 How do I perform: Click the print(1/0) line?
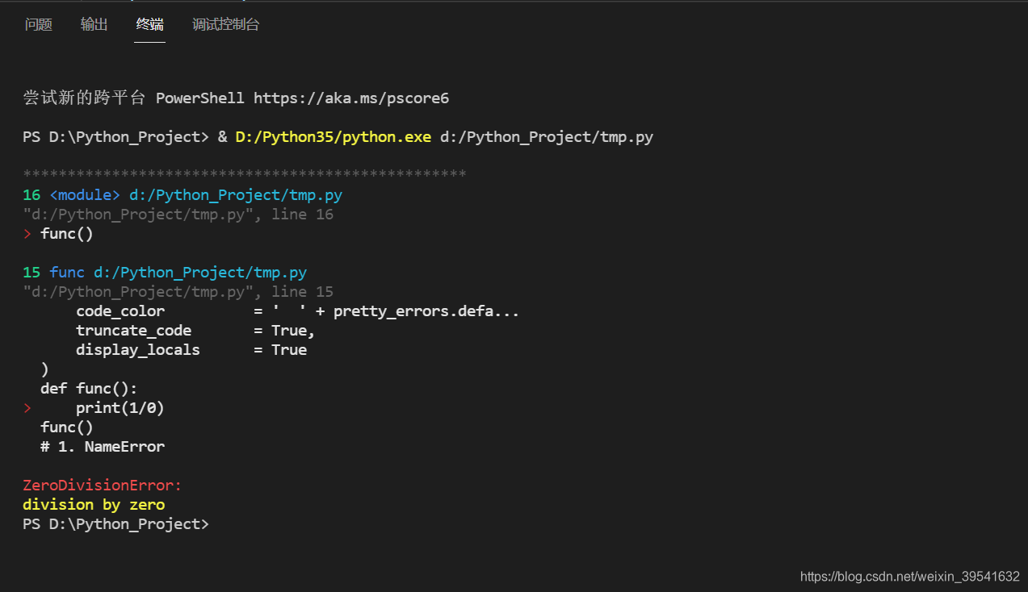click(x=120, y=408)
